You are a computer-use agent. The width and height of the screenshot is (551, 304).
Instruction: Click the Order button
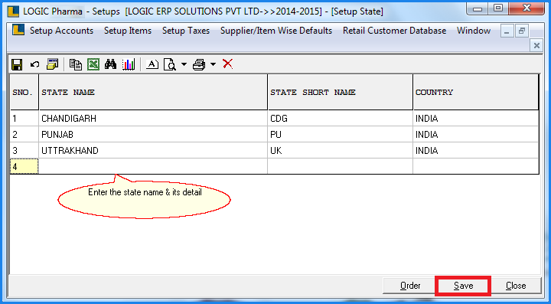[x=410, y=286]
